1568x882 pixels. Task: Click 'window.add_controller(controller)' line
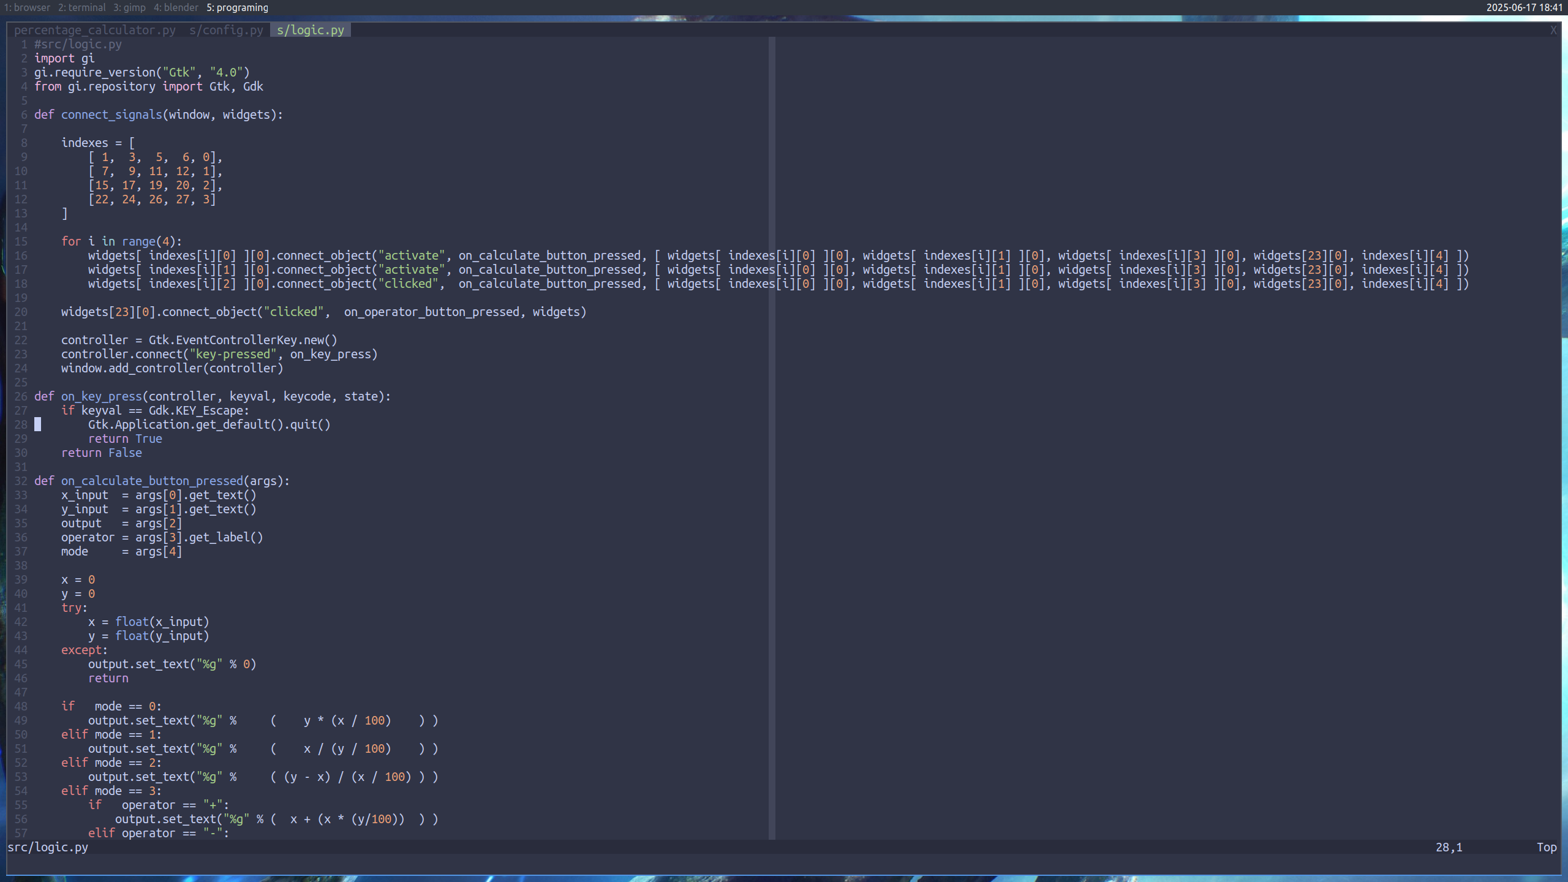pyautogui.click(x=172, y=368)
